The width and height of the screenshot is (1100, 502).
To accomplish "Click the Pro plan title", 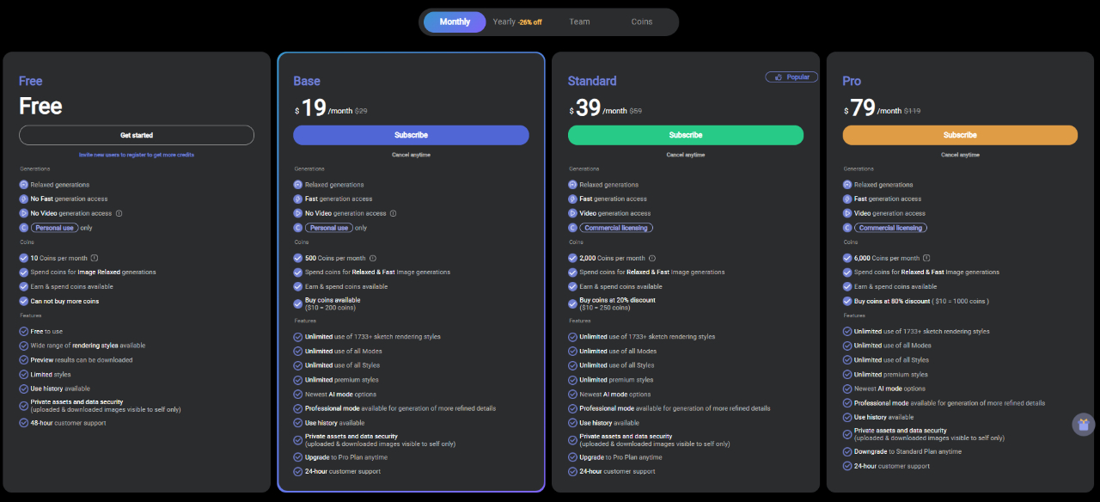I will click(x=852, y=81).
